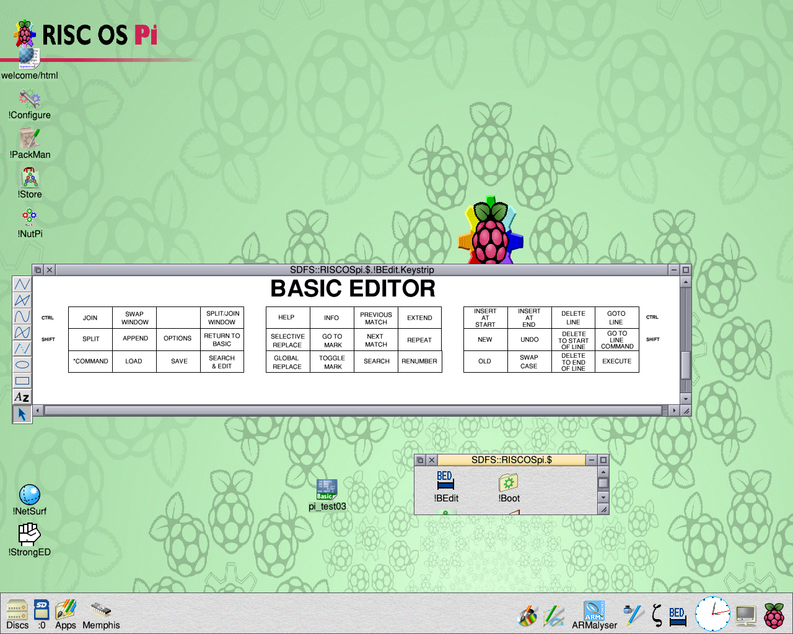Click the "TOGGLE MARK" cell
This screenshot has height=634, width=793.
(332, 362)
